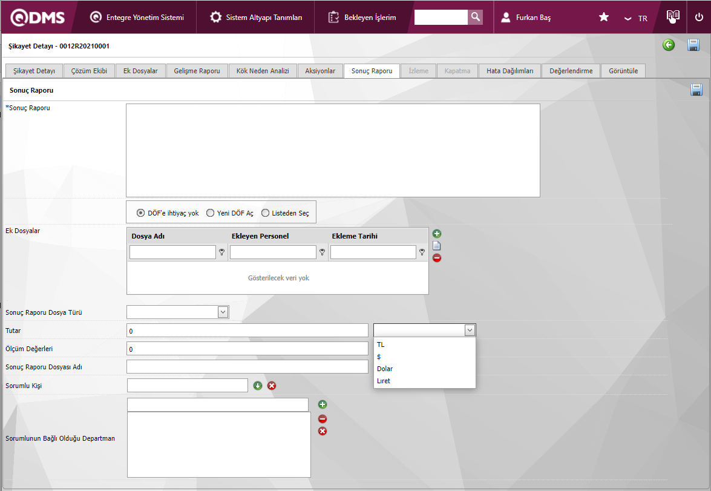
Task: Click Entegre Yönetim Sistemi in top bar
Action: pos(137,18)
